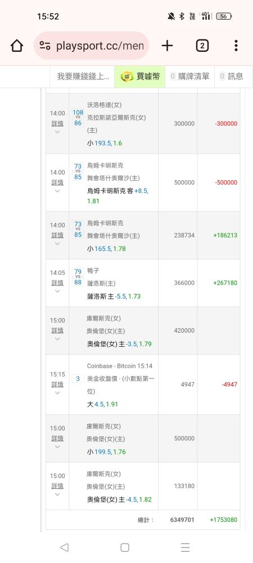Expand chevron under 14:05 薩洛斯 row
The height and width of the screenshot is (563, 253).
(57, 291)
